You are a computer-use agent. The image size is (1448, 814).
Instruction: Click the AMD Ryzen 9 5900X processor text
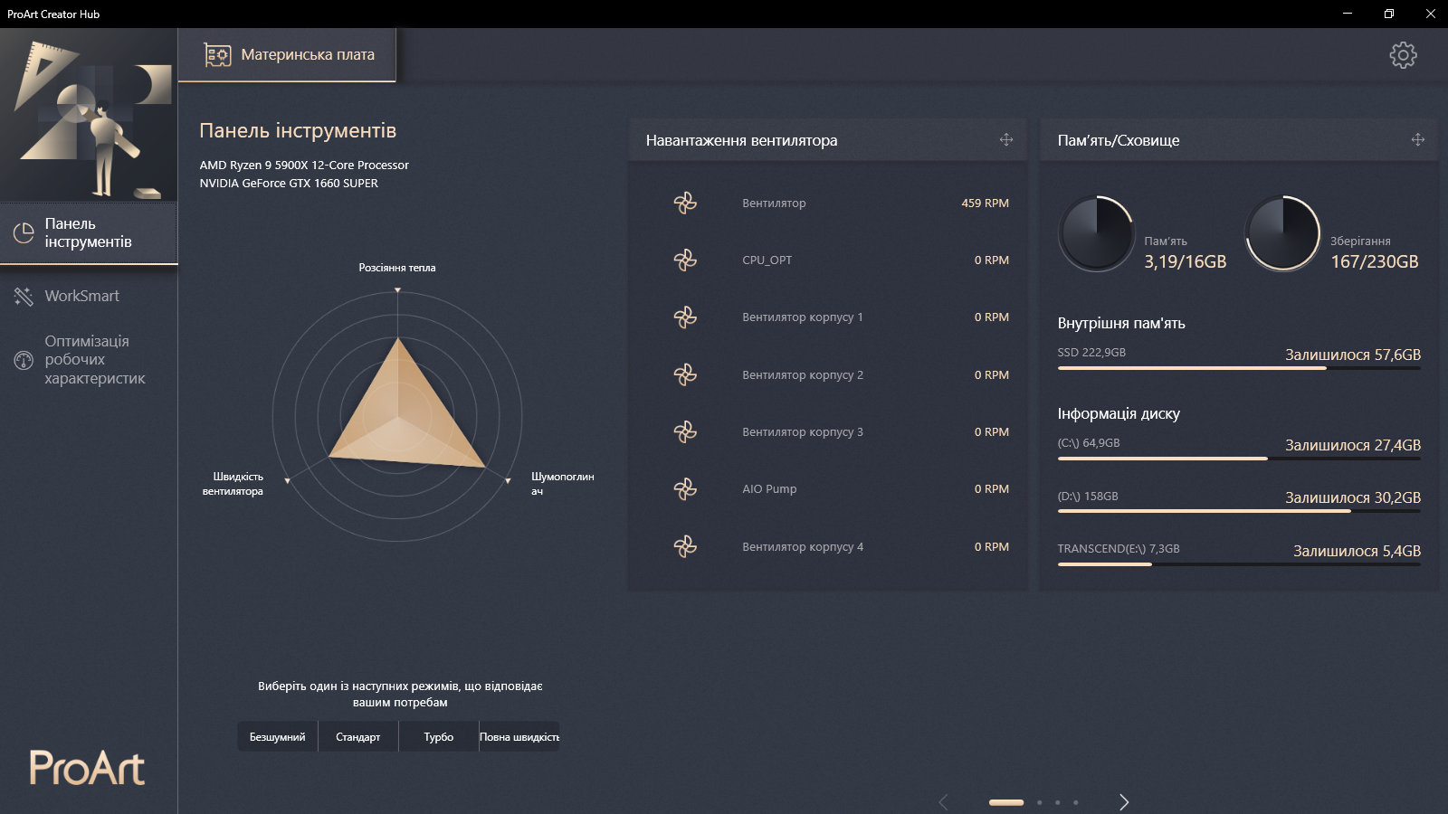click(x=304, y=166)
